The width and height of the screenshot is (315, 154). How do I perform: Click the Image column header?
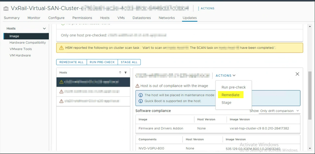143,119
